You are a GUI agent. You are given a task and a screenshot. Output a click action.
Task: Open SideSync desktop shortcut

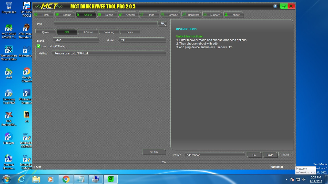tap(9, 139)
